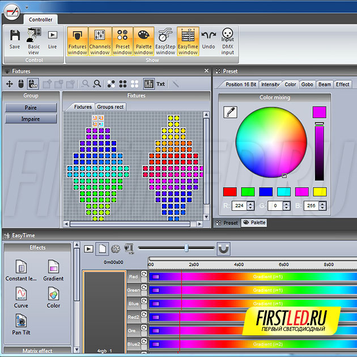This screenshot has height=357, width=357.
Task: Open the Groups rect tab
Action: point(110,107)
